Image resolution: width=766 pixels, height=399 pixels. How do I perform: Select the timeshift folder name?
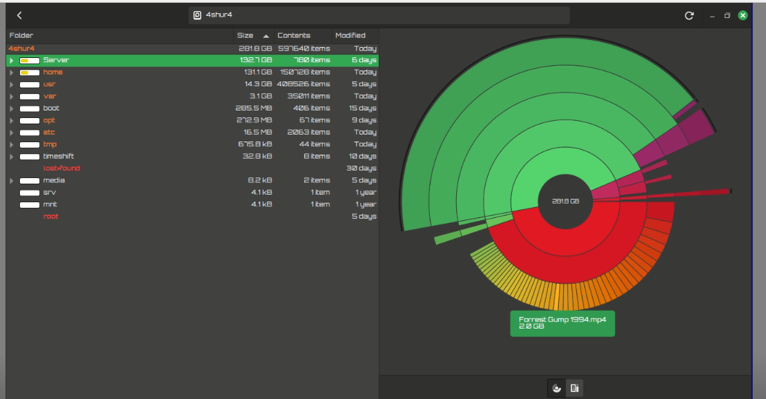[58, 156]
